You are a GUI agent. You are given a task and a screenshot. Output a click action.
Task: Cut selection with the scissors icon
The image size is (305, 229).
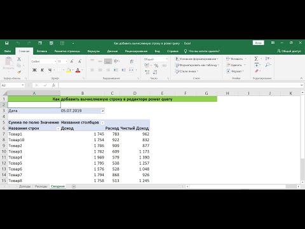19,59
